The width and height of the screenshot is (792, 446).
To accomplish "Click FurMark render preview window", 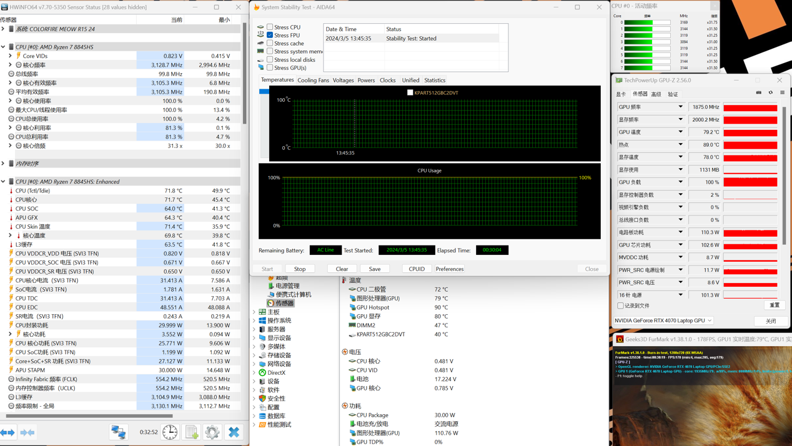I will (x=702, y=396).
